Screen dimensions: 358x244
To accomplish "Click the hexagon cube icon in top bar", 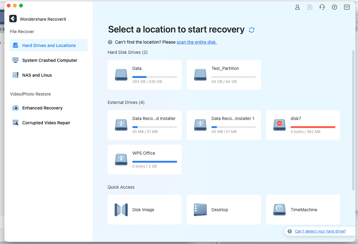I will tap(335, 7).
